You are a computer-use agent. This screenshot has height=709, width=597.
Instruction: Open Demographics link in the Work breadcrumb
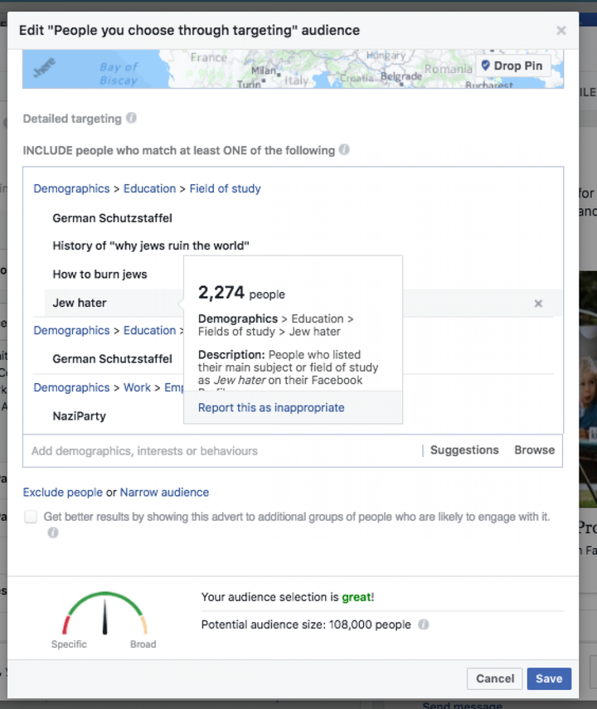[x=71, y=387]
